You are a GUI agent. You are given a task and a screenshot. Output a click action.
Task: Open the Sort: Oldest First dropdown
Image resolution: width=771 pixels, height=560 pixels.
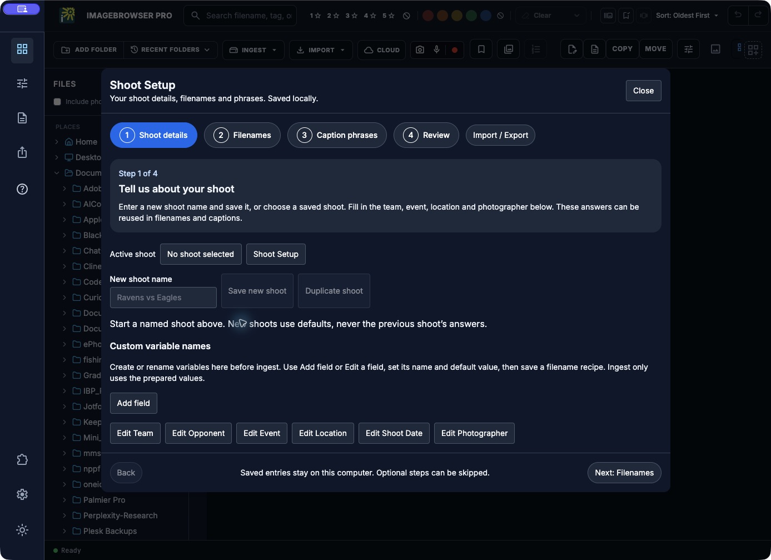(687, 16)
